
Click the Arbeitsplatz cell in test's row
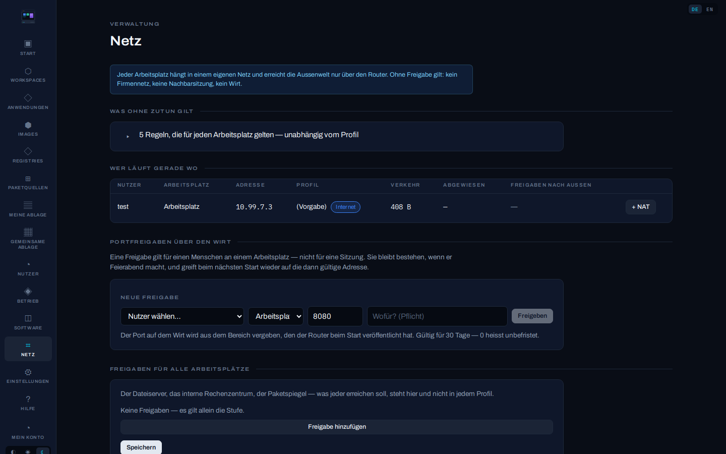point(181,207)
